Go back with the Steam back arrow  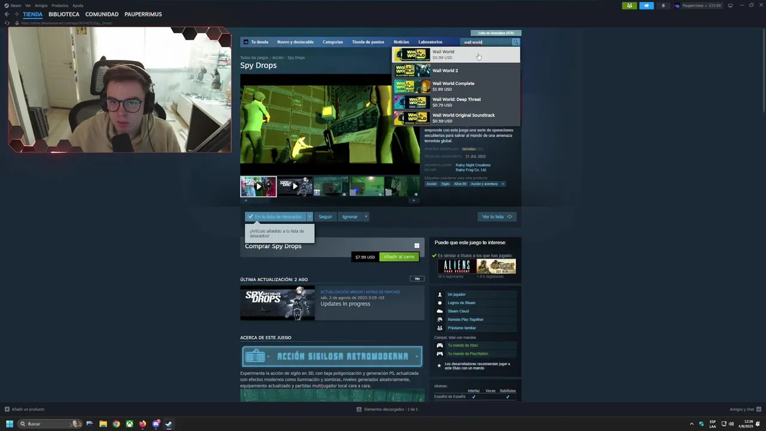click(7, 14)
